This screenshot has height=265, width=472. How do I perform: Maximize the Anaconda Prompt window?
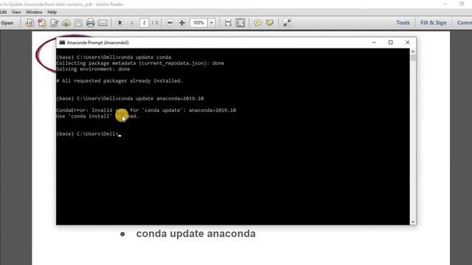pos(390,43)
